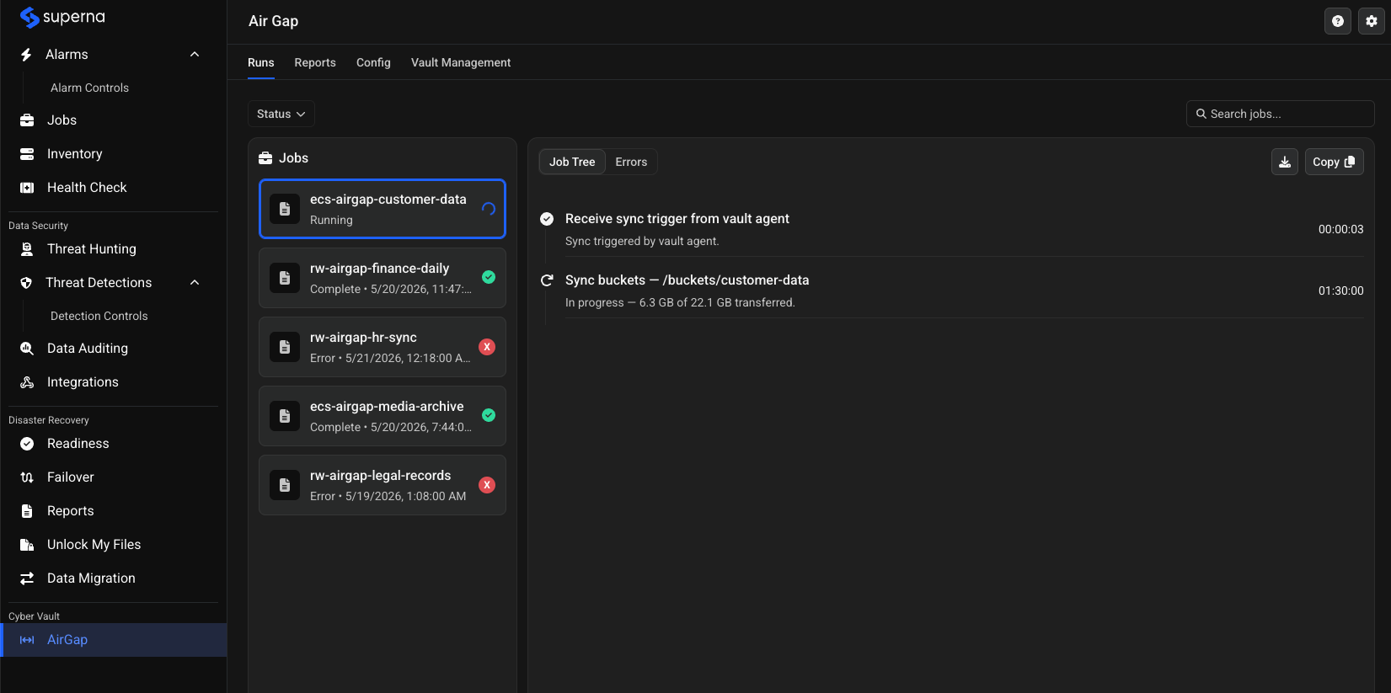
Task: Open the Status filter dropdown
Action: (x=281, y=114)
